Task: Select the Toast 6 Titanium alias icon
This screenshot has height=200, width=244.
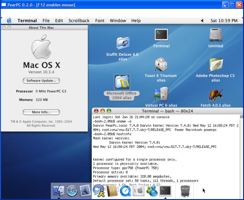Action: tap(161, 65)
